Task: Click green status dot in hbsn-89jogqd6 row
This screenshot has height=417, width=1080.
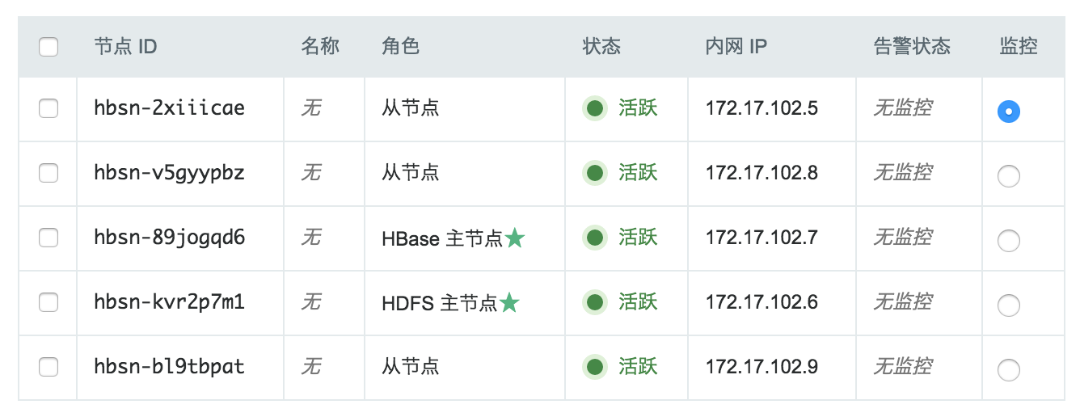Action: point(595,238)
